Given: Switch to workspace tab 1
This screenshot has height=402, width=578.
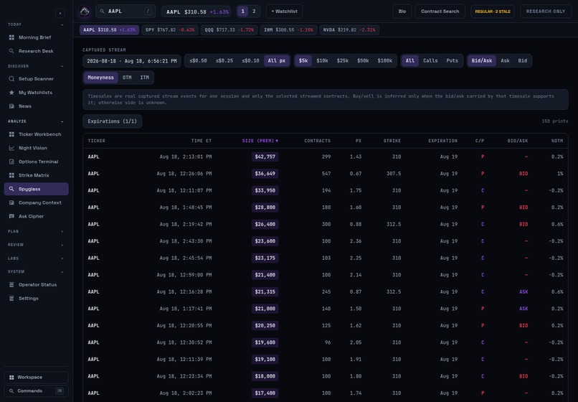Looking at the screenshot, I should tap(242, 11).
